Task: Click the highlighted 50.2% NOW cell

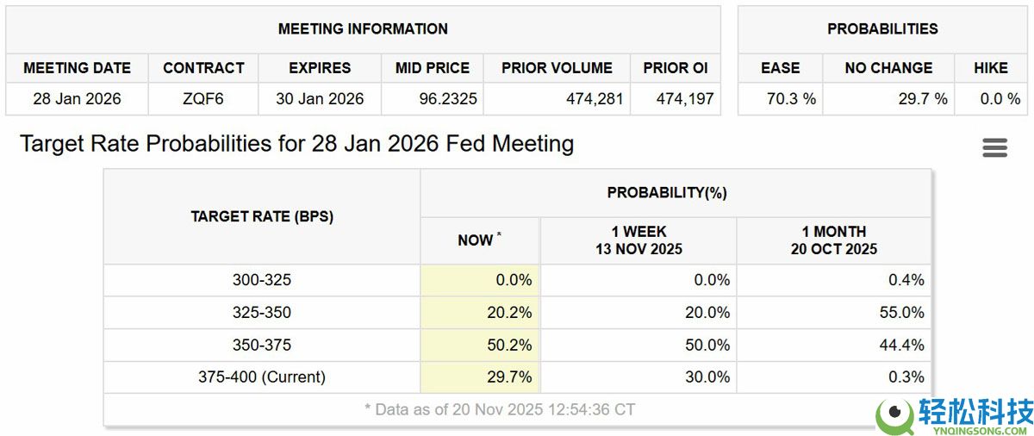Action: (x=509, y=345)
